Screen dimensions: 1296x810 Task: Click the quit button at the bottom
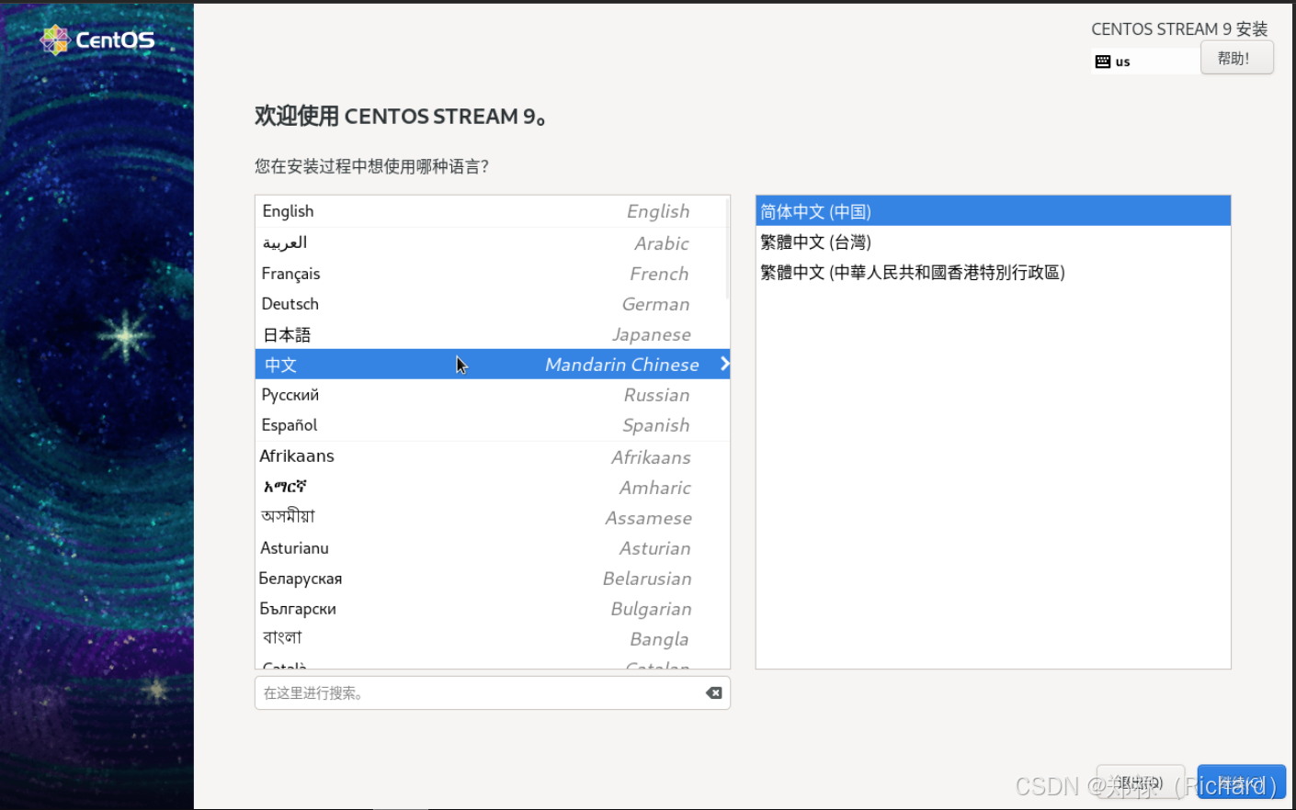(x=1141, y=782)
